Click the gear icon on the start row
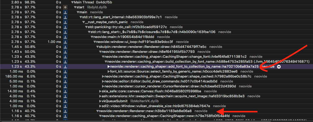This screenshot has height=122, width=313. [65, 7]
